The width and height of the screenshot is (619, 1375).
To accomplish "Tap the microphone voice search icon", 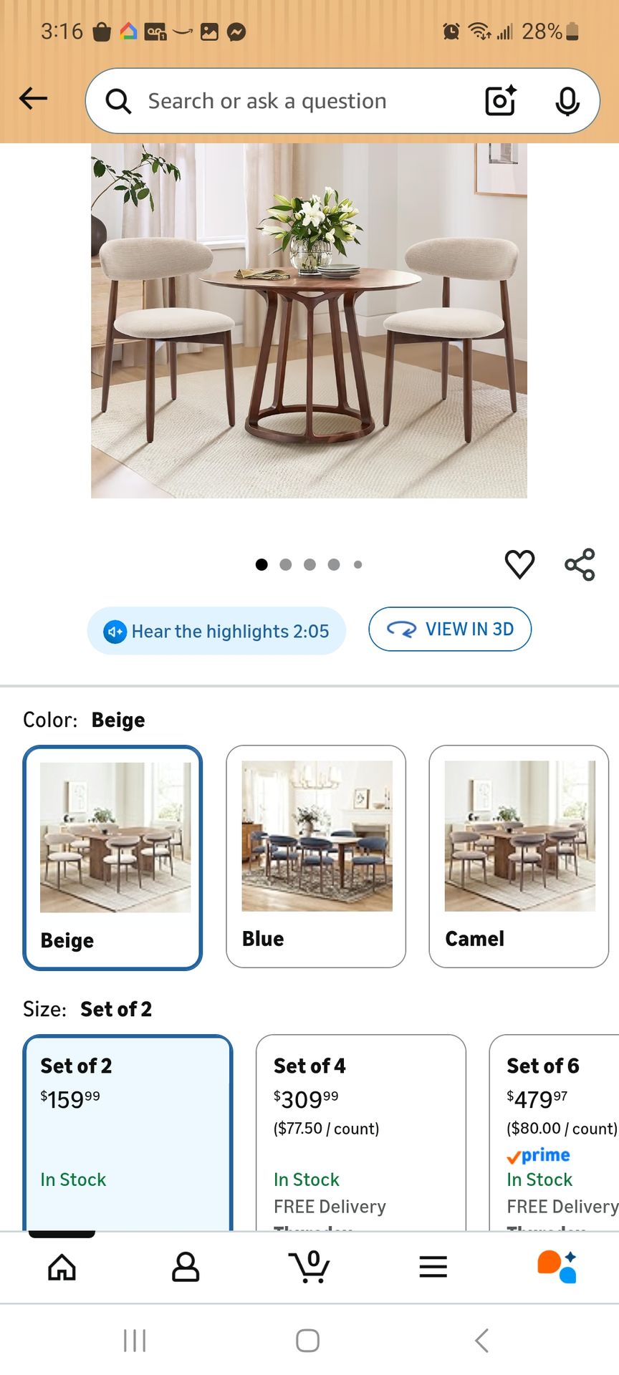I will 567,101.
